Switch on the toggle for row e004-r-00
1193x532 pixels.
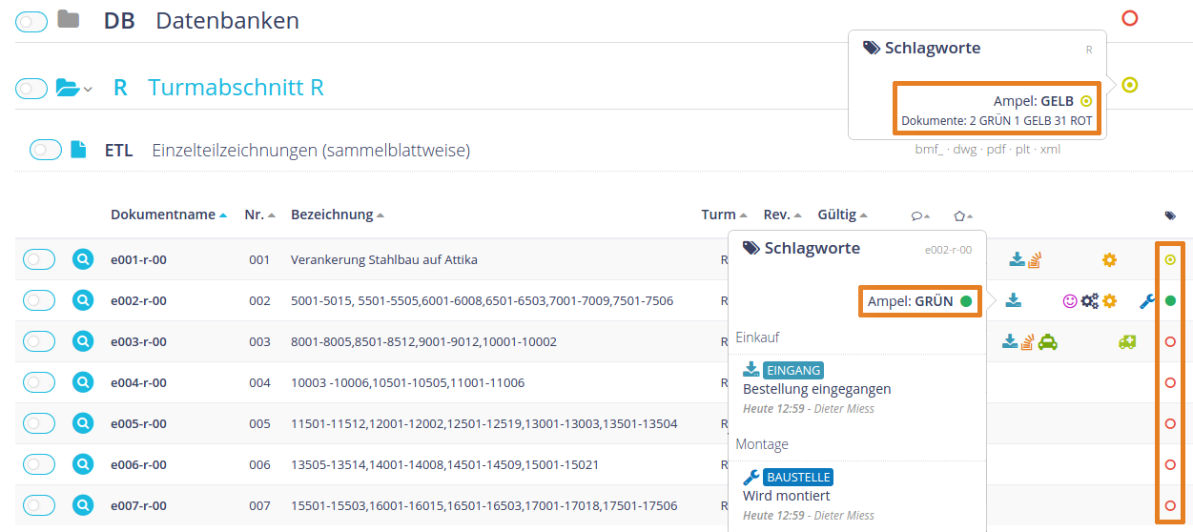39,383
